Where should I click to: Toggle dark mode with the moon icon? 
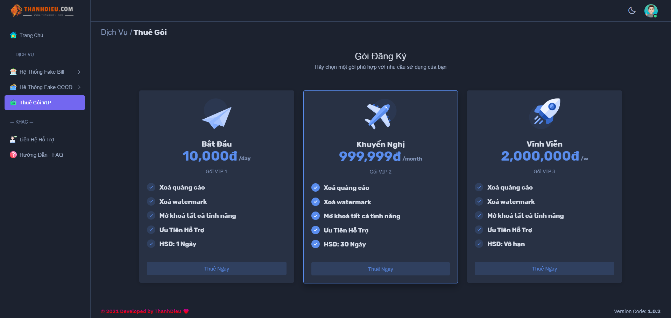click(x=632, y=11)
